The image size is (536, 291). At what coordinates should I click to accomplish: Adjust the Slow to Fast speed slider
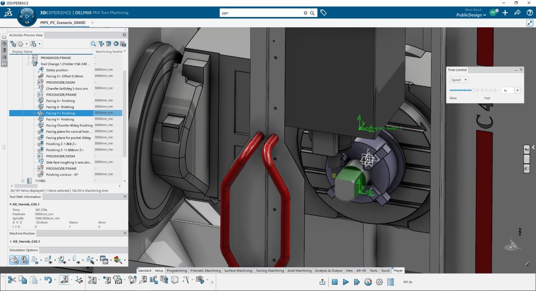point(473,90)
